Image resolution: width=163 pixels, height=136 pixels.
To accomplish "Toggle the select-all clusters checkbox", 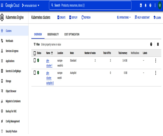I will pos(35,53).
